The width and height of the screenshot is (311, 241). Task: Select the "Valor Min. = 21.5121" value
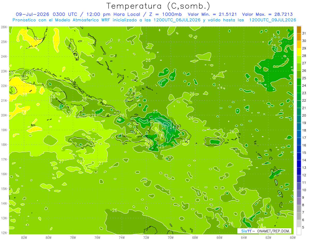click(212, 14)
